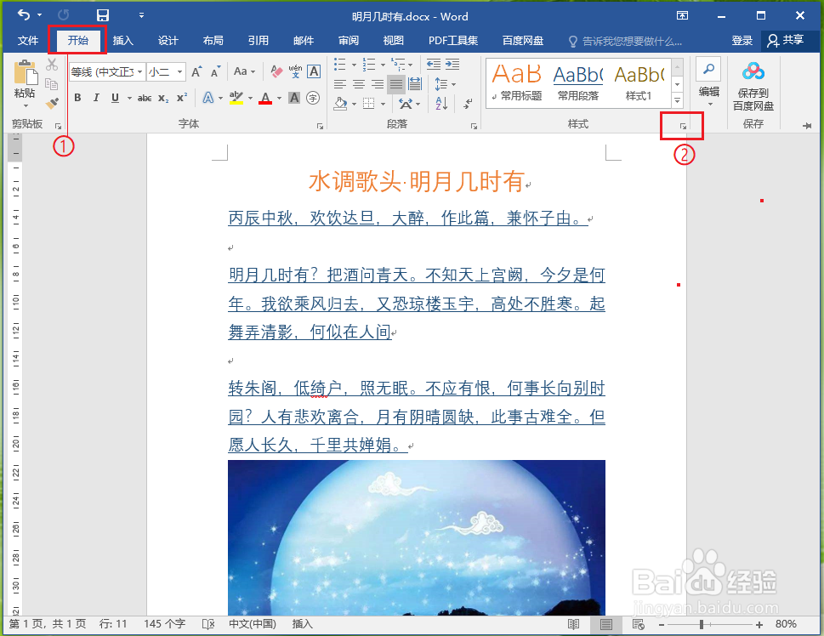Click the lunar image in the document
This screenshot has width=824, height=636.
pos(416,537)
